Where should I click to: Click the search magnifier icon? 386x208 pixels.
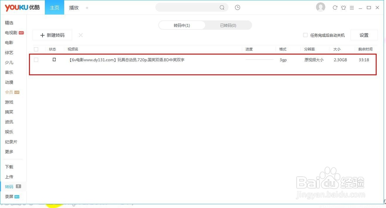[222, 8]
